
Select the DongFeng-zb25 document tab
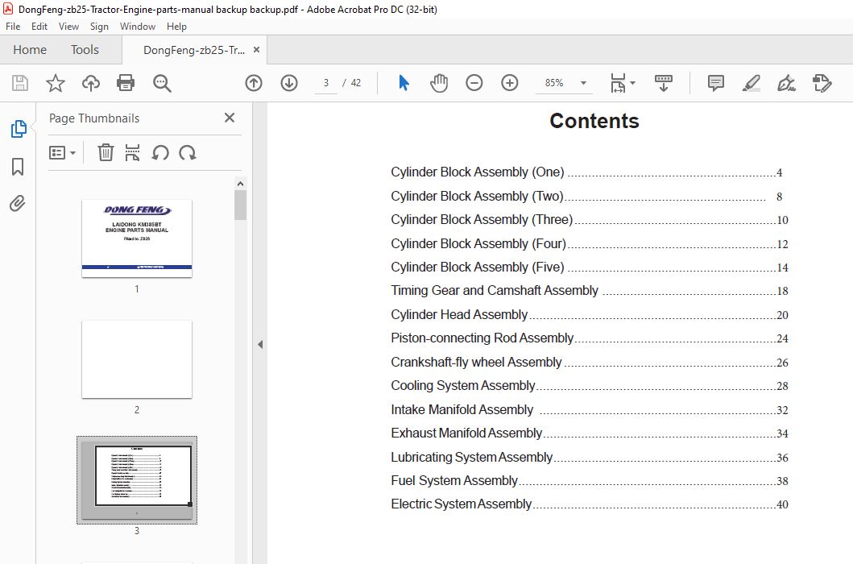pos(194,50)
